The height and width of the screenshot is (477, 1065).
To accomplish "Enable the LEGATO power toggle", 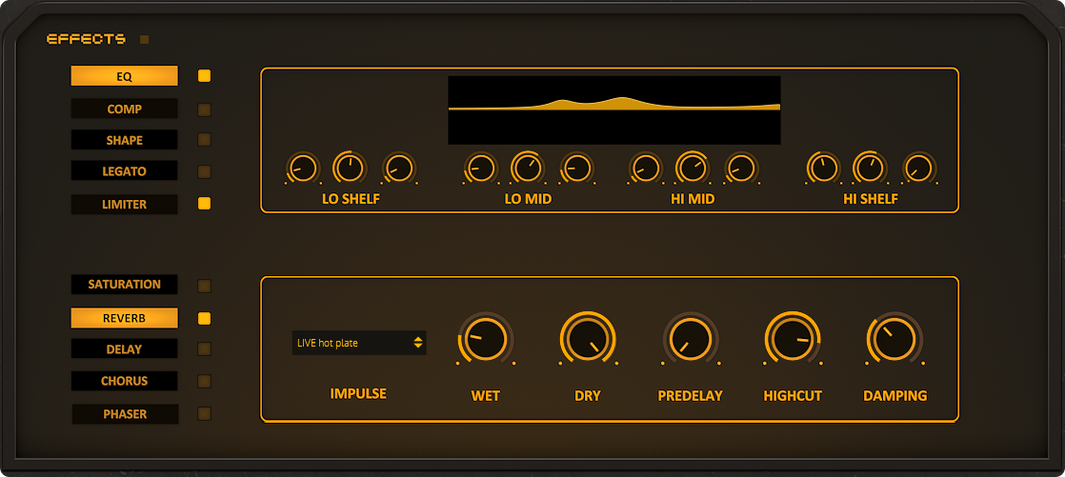I will click(x=205, y=171).
